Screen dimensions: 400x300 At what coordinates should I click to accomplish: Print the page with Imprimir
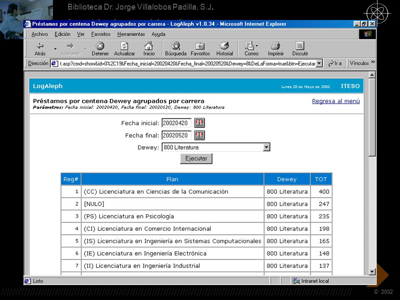(x=275, y=49)
